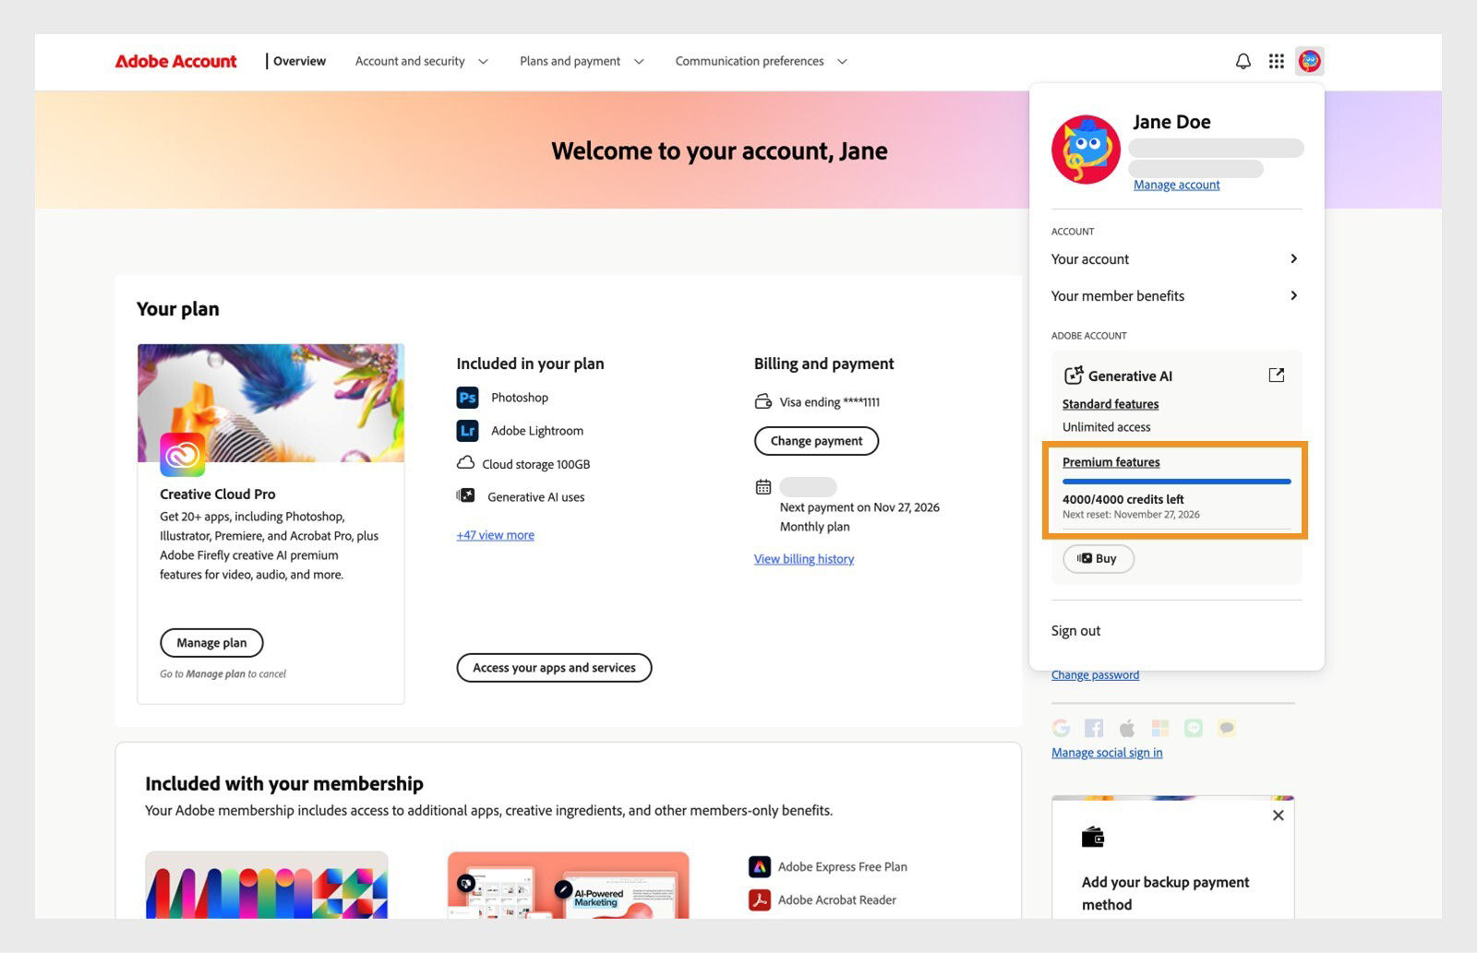Click the Change password link
The width and height of the screenshot is (1477, 953).
(1095, 675)
